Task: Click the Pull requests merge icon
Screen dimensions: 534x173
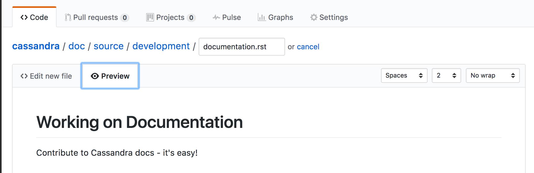Action: pyautogui.click(x=68, y=17)
